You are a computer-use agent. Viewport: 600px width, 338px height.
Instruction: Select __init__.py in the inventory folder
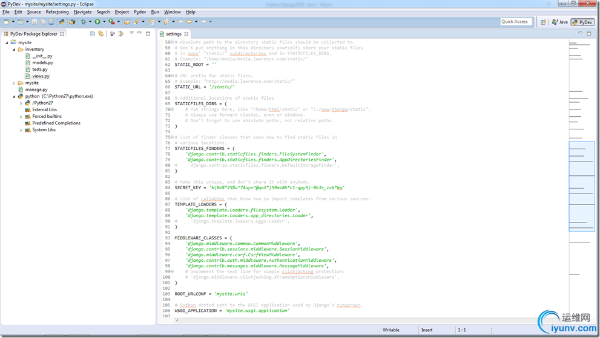pos(42,56)
